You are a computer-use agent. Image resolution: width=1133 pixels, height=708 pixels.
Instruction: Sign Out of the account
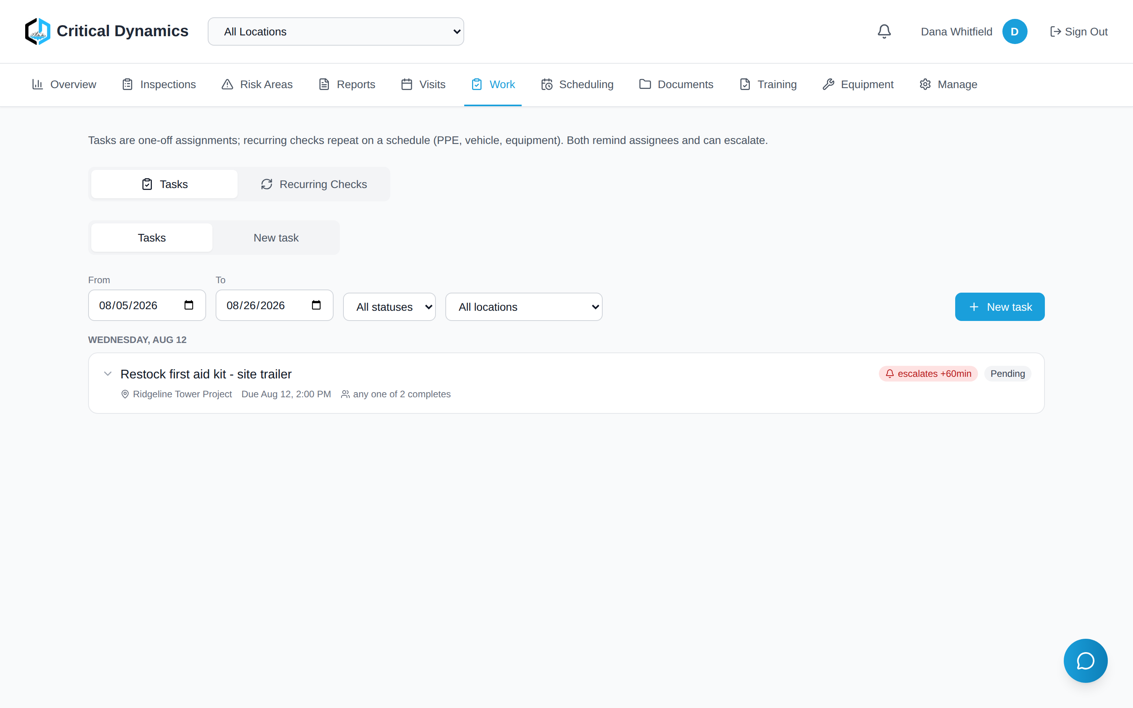(x=1079, y=31)
